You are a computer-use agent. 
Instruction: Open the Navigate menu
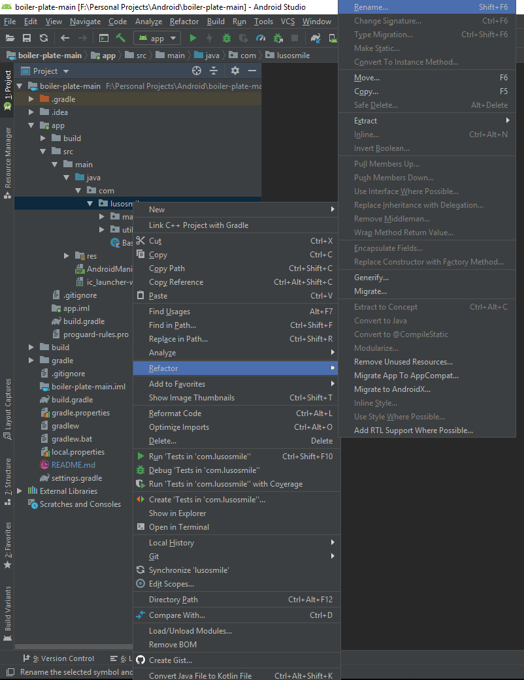85,22
